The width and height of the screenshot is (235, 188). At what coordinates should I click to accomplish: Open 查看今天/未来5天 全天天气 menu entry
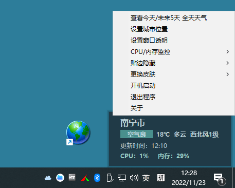point(174,18)
